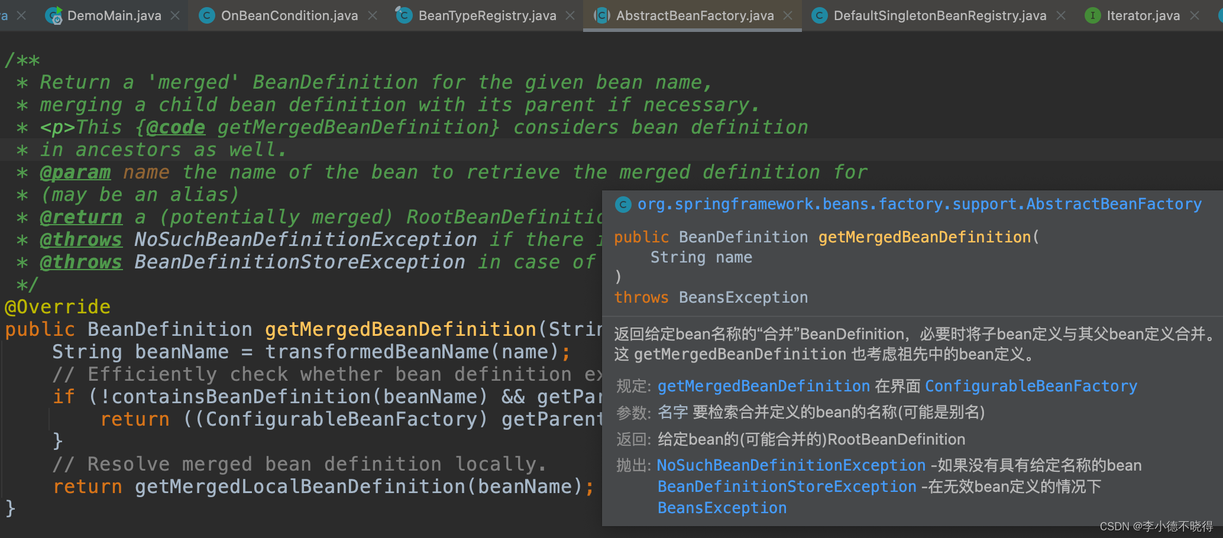The width and height of the screenshot is (1223, 538).
Task: Click ConfigurableBeanFactory cast in the return statement
Action: point(341,419)
